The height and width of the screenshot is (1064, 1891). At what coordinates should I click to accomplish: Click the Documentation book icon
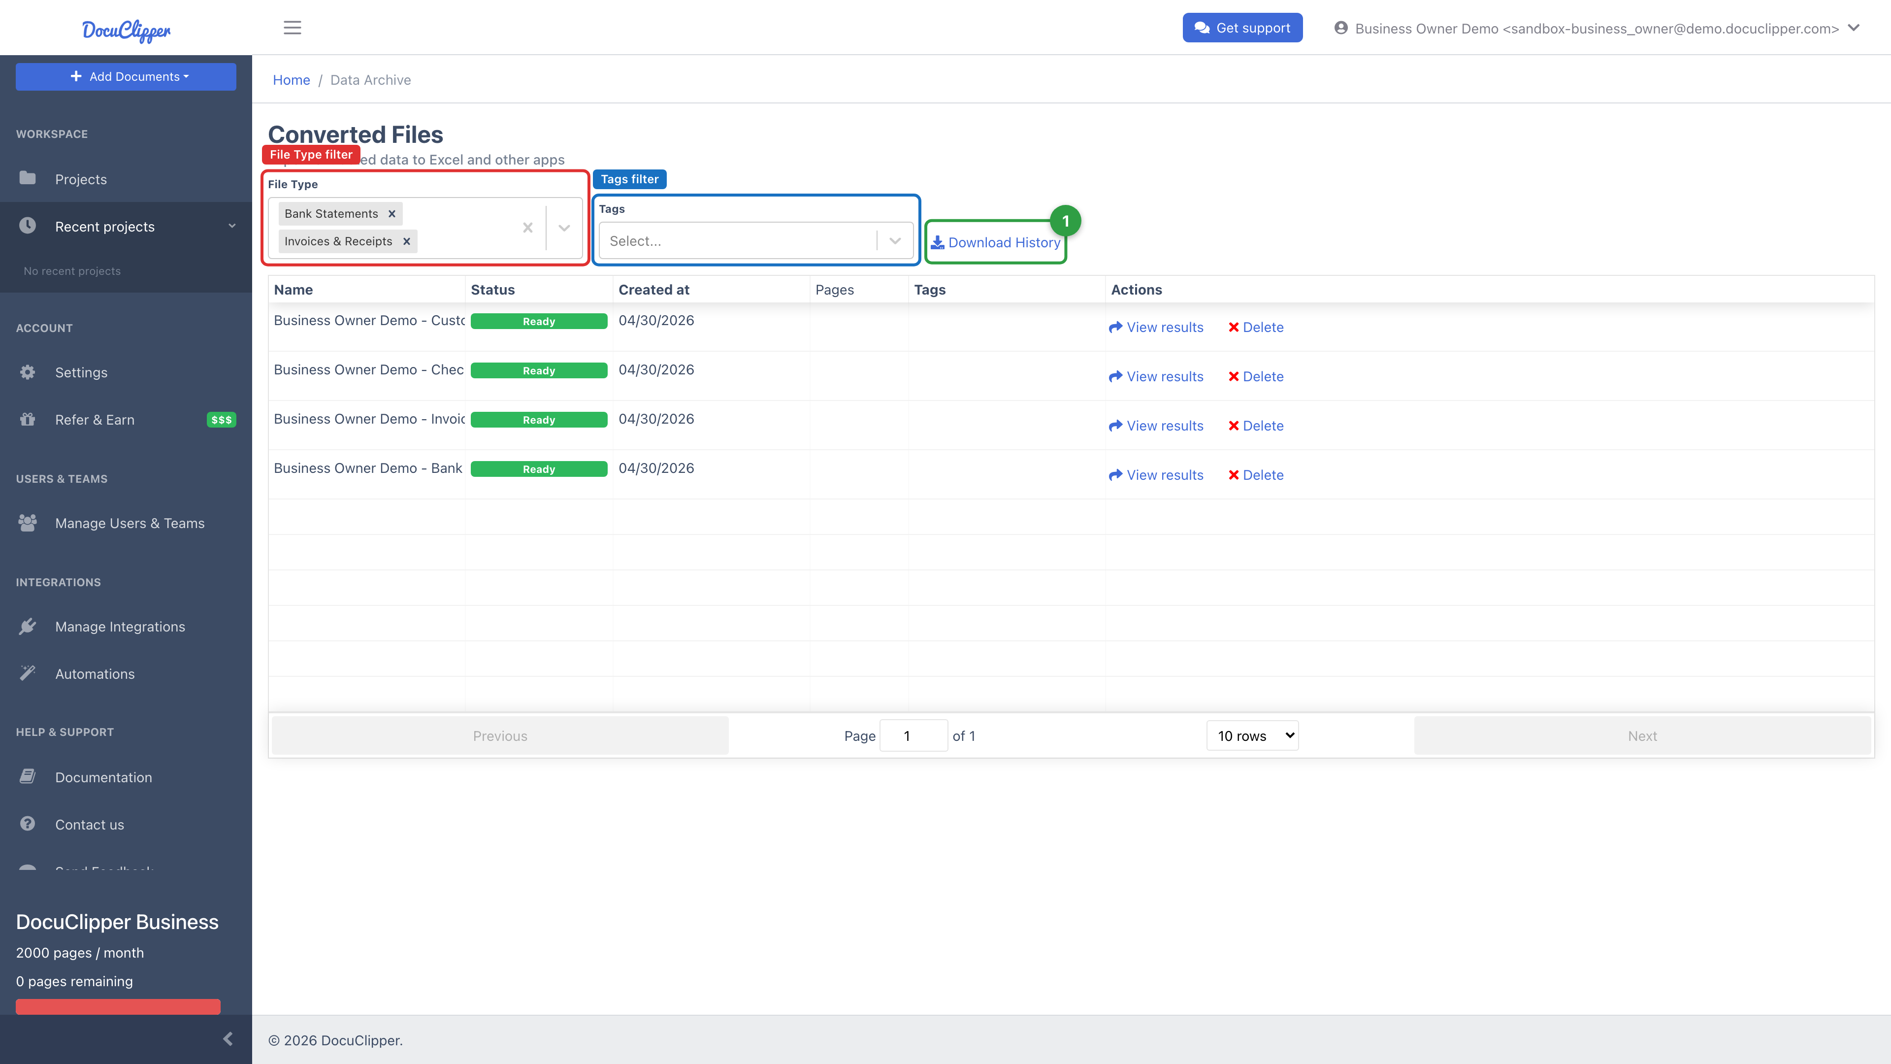click(x=28, y=776)
